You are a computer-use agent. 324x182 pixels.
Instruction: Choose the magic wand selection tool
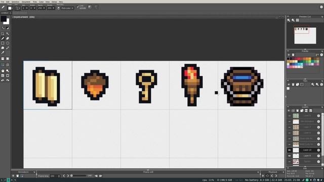click(8, 34)
